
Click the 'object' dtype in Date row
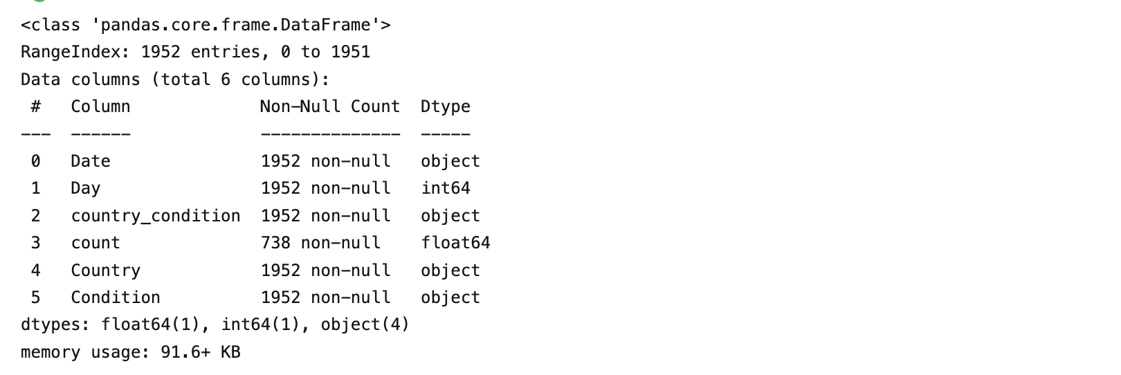(450, 161)
